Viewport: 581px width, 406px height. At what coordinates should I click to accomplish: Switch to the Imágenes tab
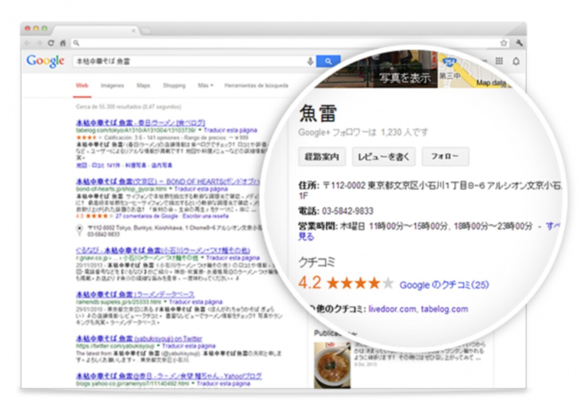tap(112, 86)
